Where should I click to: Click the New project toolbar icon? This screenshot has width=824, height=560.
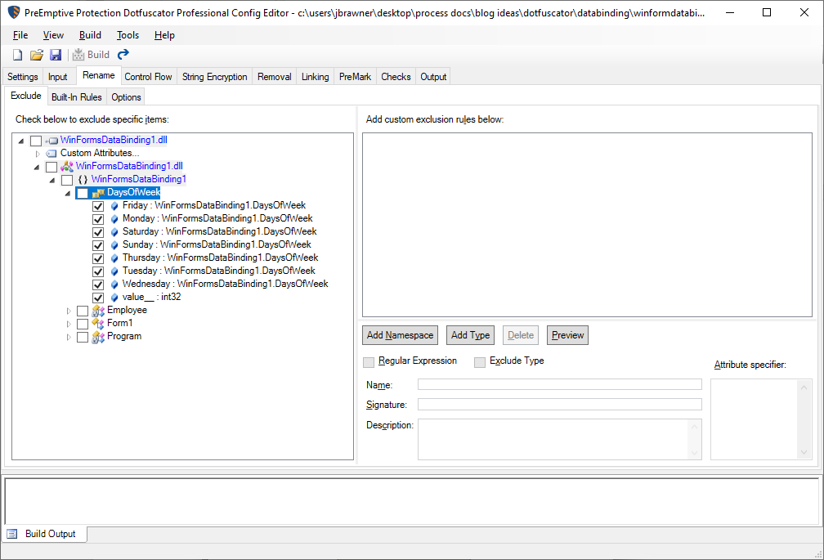point(17,55)
